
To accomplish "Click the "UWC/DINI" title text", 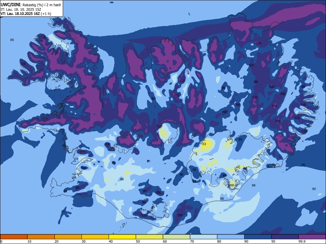I will tap(10, 5).
